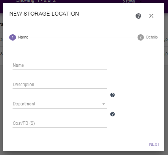Jump to the step 2 circle
The image size is (168, 155).
click(x=140, y=37)
